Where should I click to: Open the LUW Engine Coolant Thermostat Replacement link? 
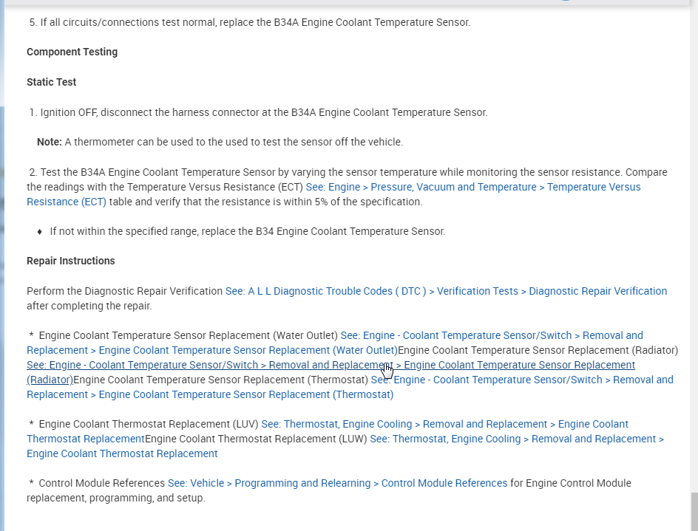point(517,439)
